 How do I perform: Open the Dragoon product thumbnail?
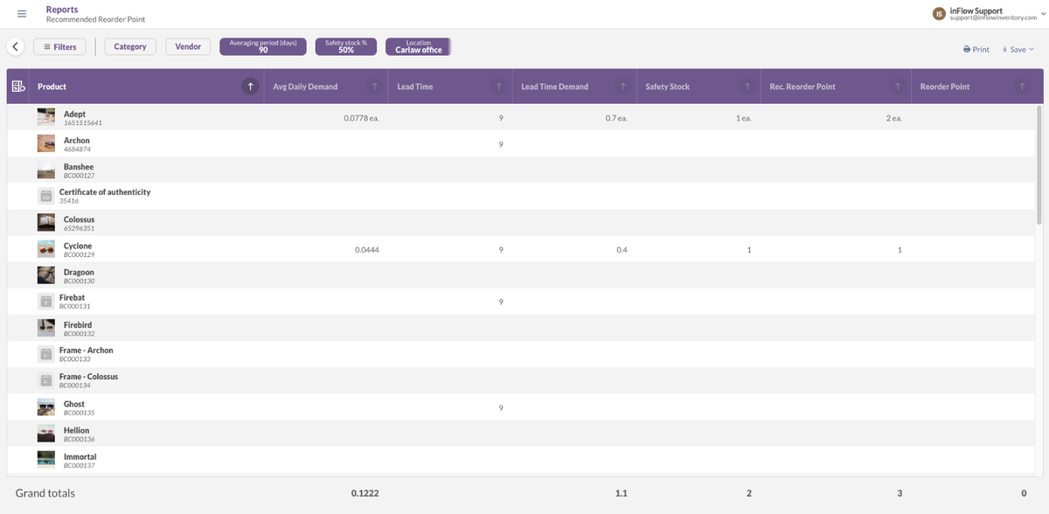[x=46, y=275]
